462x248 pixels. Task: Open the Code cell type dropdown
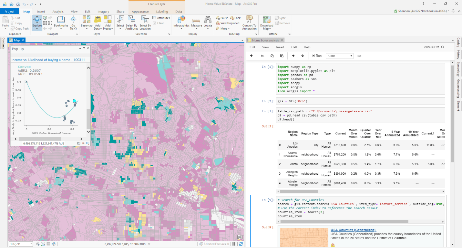tap(340, 56)
